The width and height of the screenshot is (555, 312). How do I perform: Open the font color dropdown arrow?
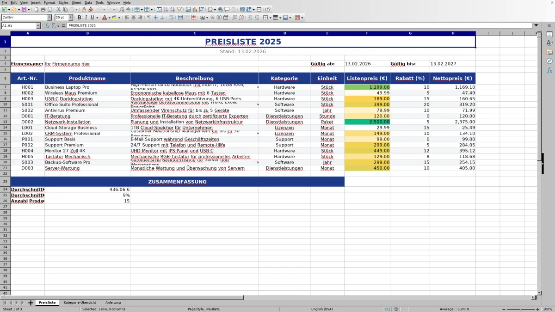click(109, 18)
